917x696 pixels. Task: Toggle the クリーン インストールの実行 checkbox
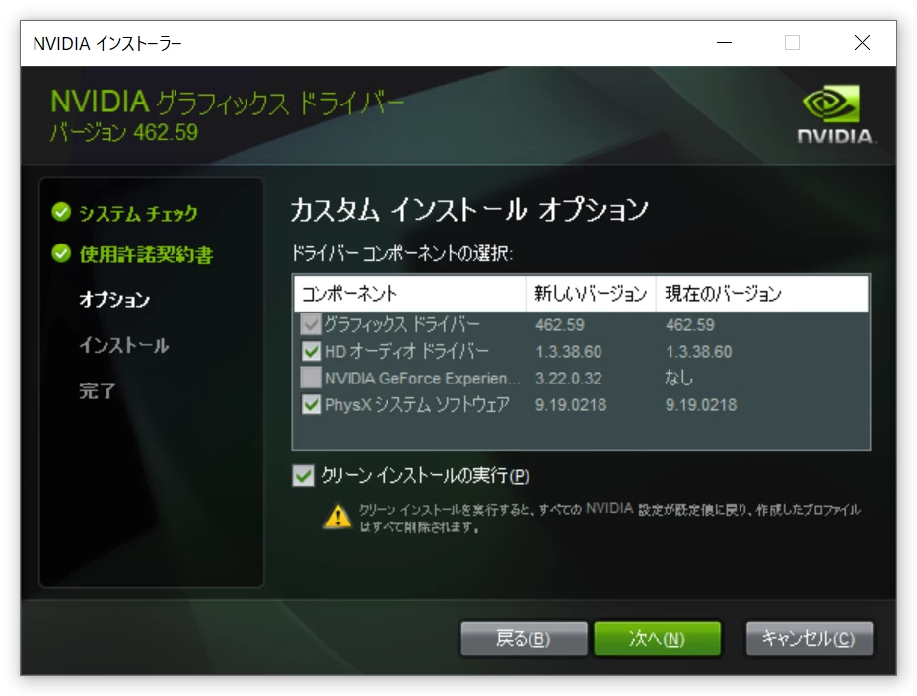coord(304,476)
